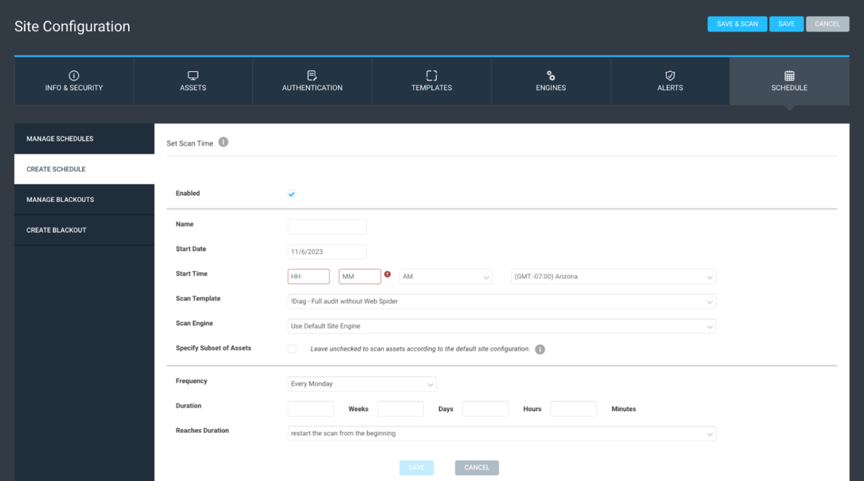Click the Authentication document icon
The image size is (864, 481).
pos(312,76)
